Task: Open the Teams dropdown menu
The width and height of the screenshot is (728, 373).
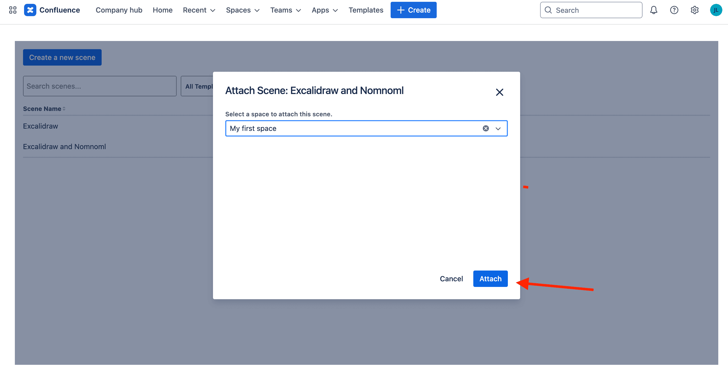Action: (x=285, y=10)
